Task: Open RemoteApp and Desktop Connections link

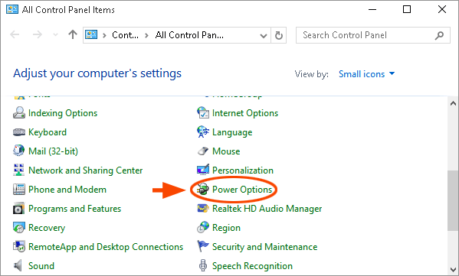Action: (x=106, y=247)
